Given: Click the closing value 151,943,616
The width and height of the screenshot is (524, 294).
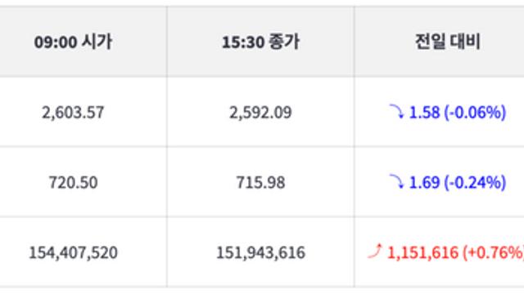Looking at the screenshot, I should point(260,252).
